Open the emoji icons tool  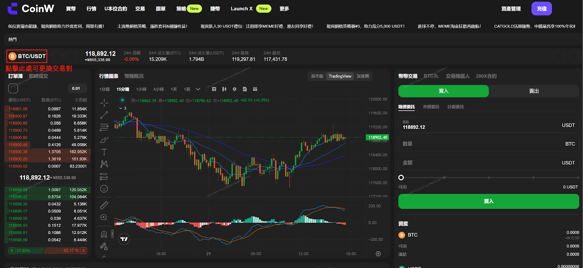coord(104,189)
